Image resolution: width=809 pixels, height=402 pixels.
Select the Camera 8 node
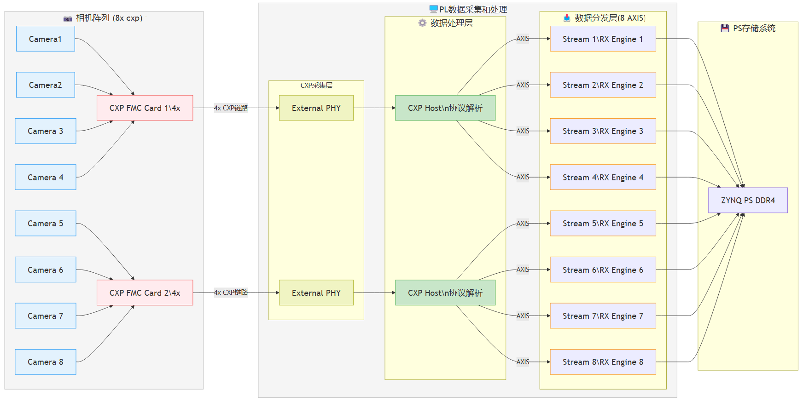(x=45, y=362)
